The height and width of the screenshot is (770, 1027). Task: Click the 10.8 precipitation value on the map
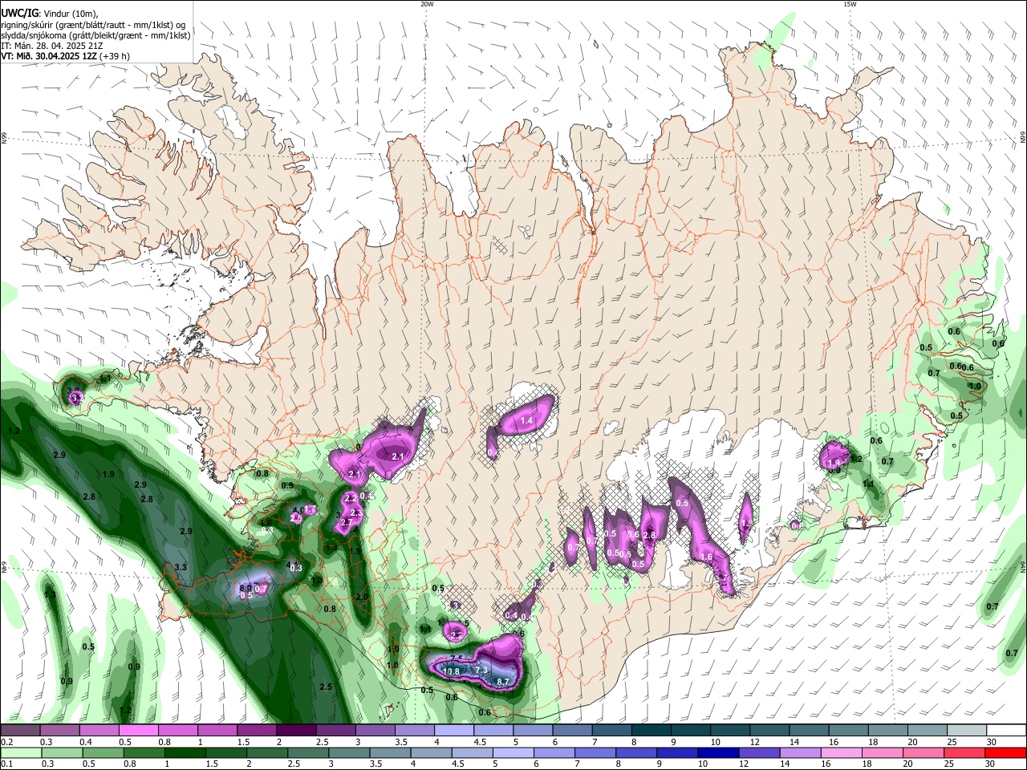tap(451, 671)
